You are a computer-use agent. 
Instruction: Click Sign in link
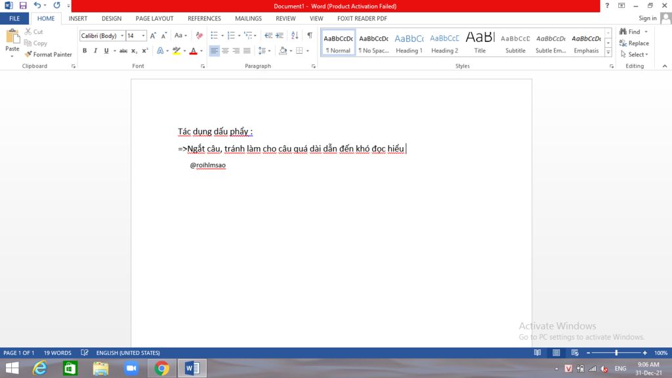[648, 18]
